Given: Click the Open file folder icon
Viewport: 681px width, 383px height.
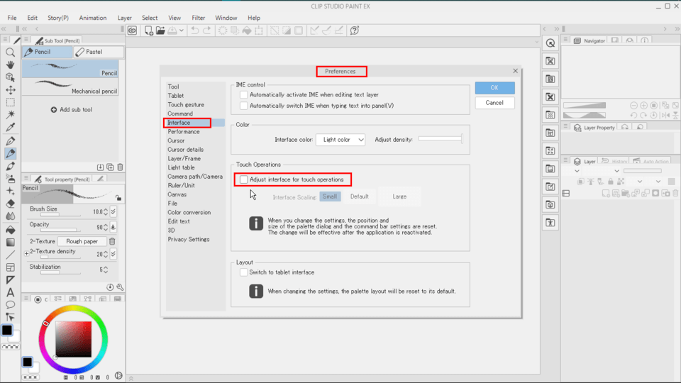Looking at the screenshot, I should coord(160,30).
